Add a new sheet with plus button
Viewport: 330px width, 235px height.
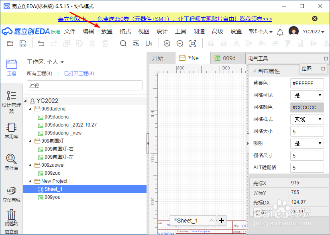[221, 221]
